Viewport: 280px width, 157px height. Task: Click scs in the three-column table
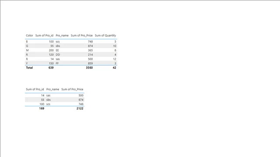pos(48,104)
